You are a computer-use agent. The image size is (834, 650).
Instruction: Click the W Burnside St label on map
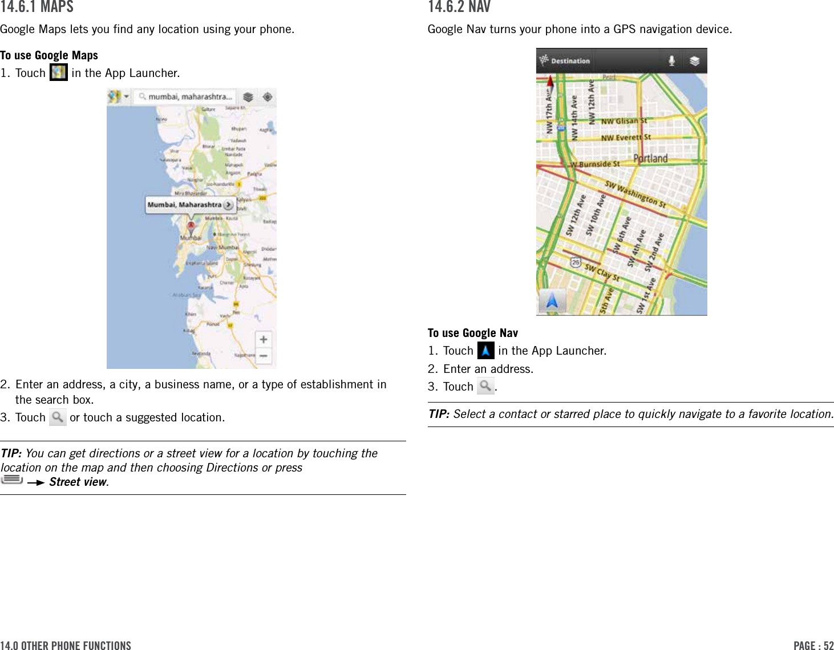pyautogui.click(x=596, y=164)
